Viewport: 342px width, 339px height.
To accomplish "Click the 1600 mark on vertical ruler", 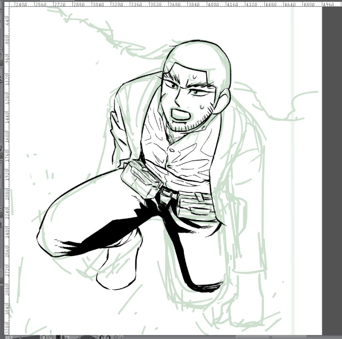I will tap(7, 137).
